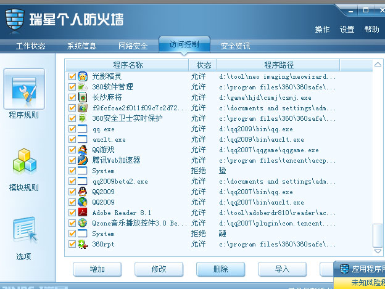The height and width of the screenshot is (289, 385).
Task: Switch to the 网络安全 tab
Action: point(133,46)
